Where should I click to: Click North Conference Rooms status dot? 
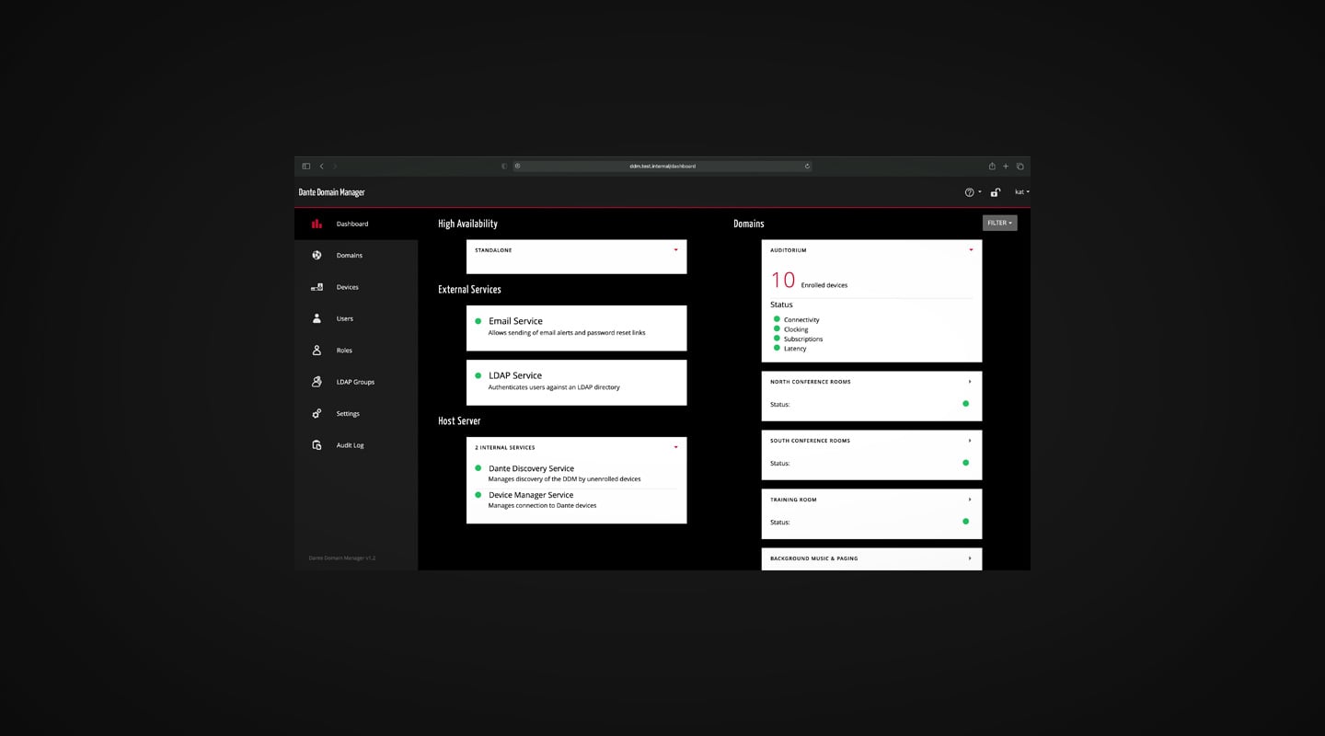965,404
